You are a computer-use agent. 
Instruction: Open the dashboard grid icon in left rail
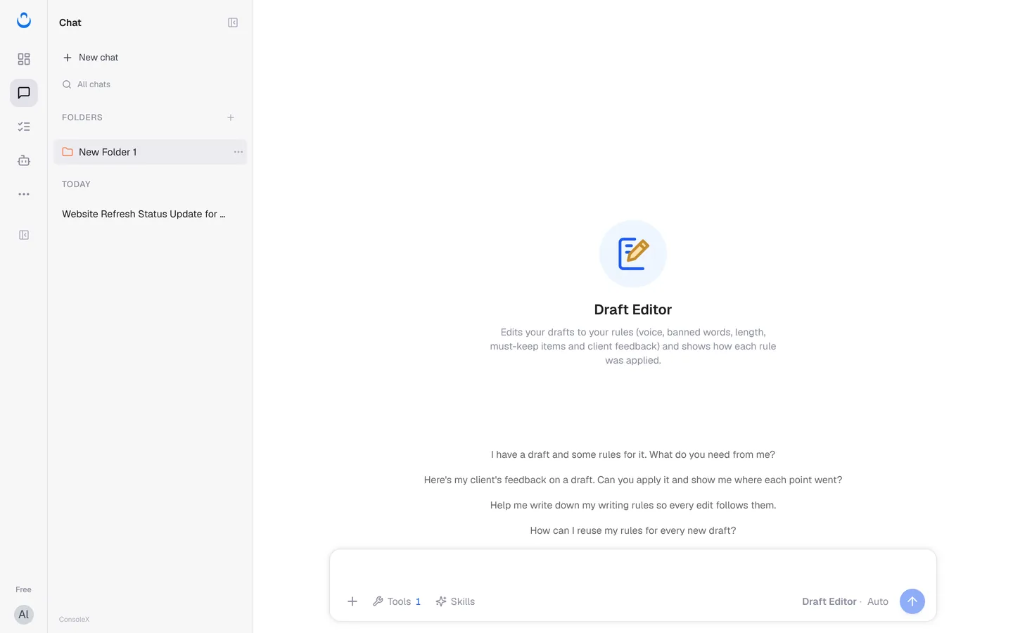click(24, 59)
